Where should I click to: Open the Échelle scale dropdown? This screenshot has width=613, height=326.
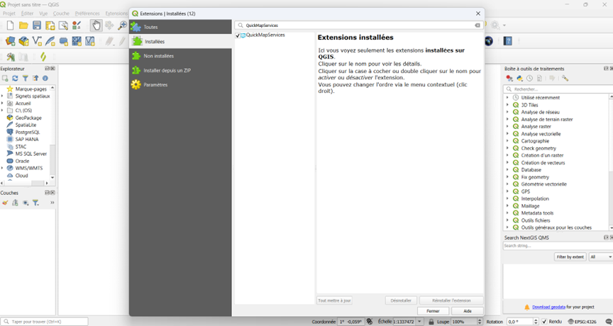click(420, 322)
